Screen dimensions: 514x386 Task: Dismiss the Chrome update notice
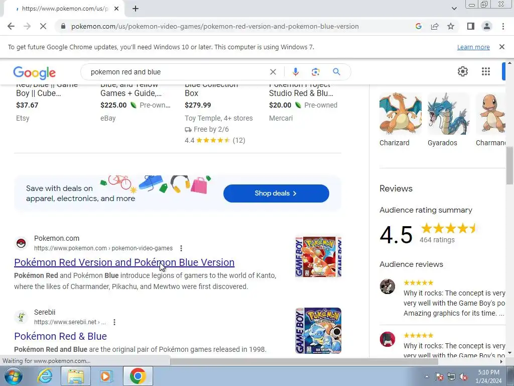[501, 47]
